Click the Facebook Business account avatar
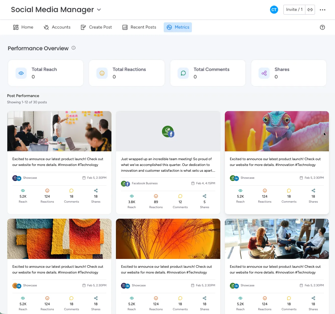The height and width of the screenshot is (314, 335). [x=125, y=184]
